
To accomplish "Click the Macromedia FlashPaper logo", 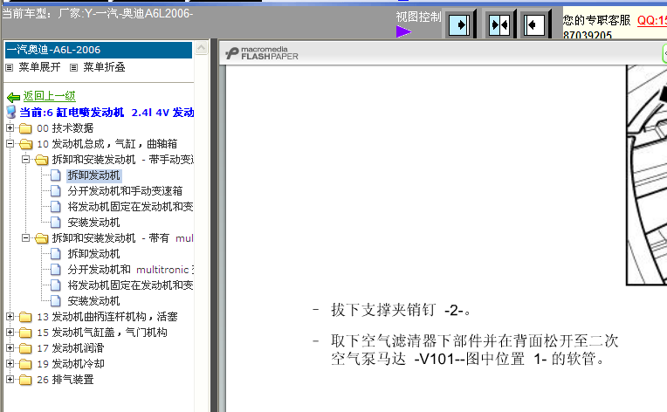I will [x=262, y=52].
